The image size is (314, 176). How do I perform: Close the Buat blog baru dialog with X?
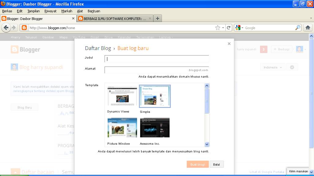(x=229, y=44)
